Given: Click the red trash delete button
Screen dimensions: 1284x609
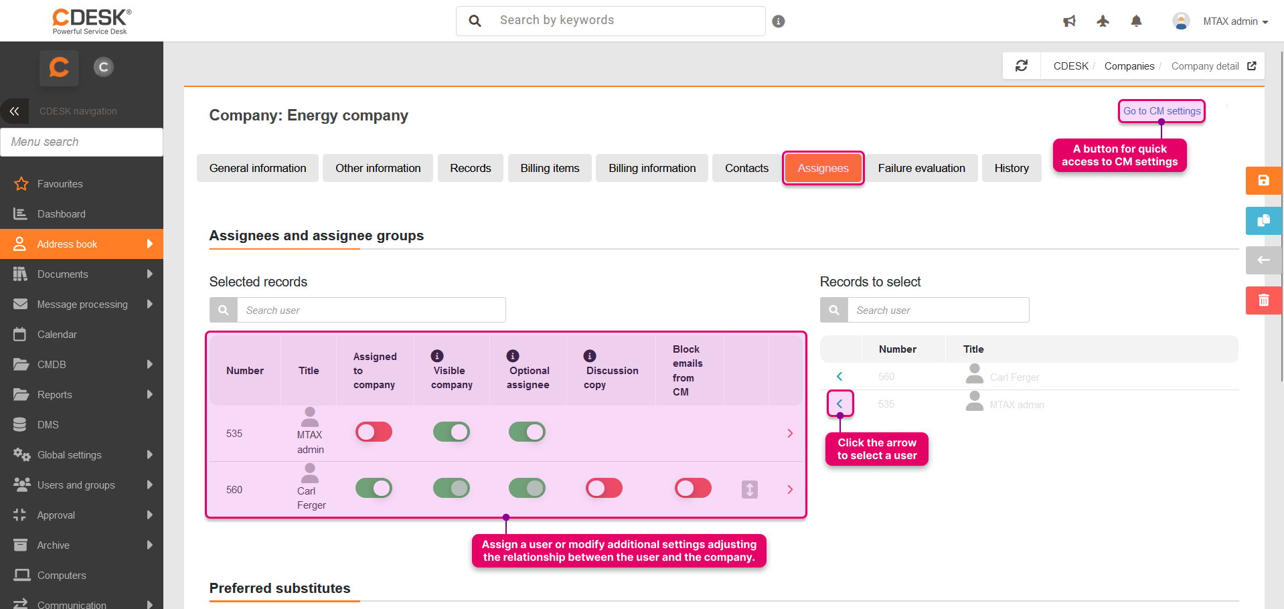Looking at the screenshot, I should pos(1263,300).
